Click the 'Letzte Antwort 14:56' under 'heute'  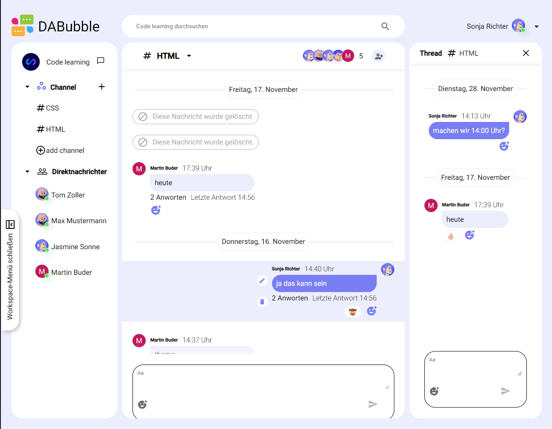[223, 197]
